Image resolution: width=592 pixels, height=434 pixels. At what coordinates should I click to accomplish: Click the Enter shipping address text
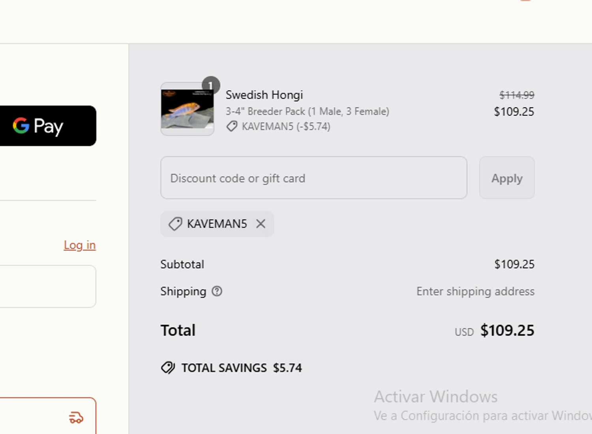pos(475,291)
